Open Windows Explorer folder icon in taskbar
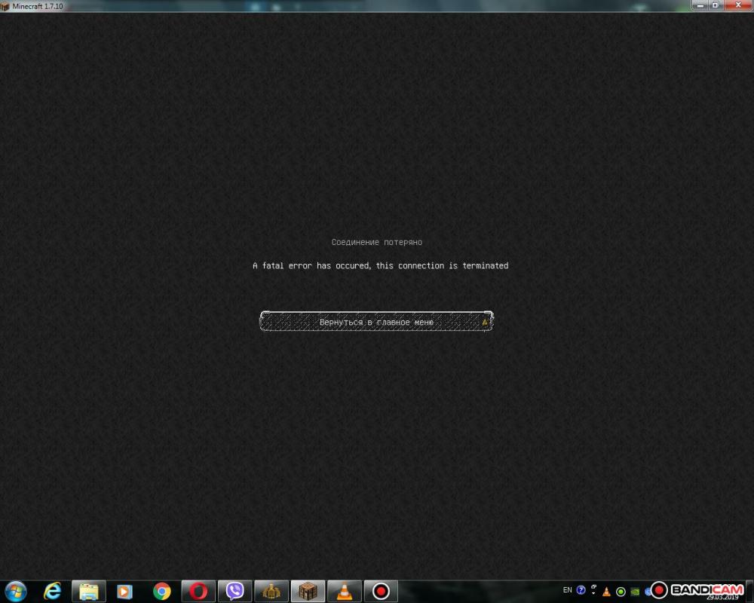The image size is (754, 603). pyautogui.click(x=88, y=591)
